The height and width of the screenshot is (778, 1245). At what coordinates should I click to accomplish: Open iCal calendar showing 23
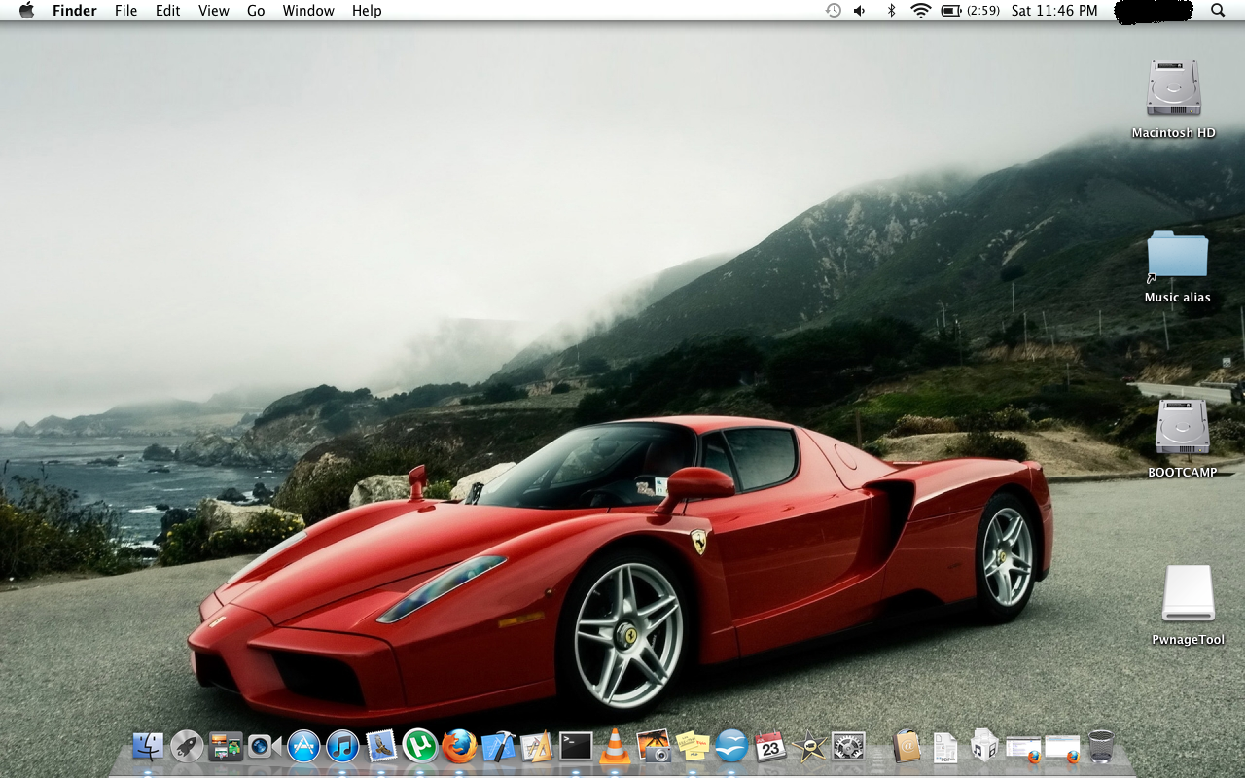coord(770,747)
